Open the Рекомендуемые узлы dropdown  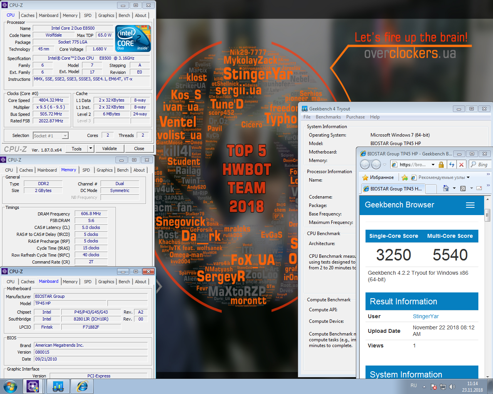(440, 177)
